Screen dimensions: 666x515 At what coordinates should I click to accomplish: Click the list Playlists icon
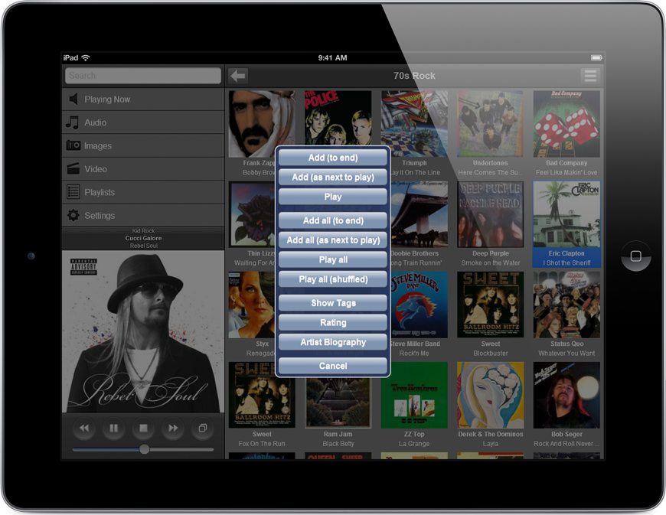73,192
